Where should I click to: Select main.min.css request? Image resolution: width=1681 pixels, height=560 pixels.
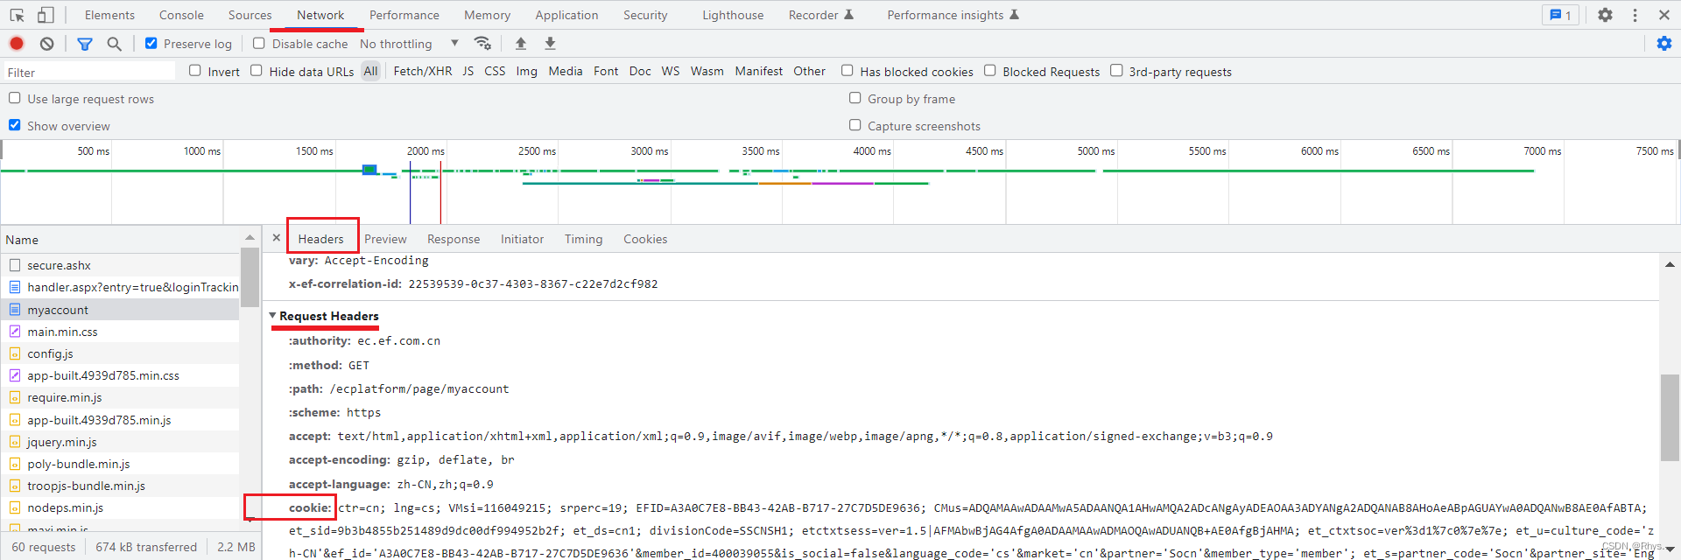click(120, 332)
